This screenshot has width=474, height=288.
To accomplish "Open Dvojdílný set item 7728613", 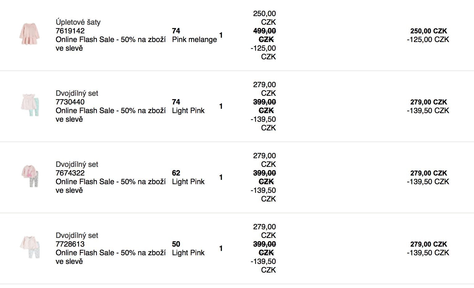I will pyautogui.click(x=77, y=235).
